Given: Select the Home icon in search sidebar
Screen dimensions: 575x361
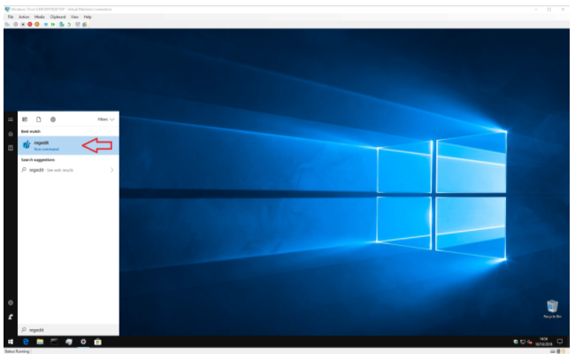Looking at the screenshot, I should [11, 134].
